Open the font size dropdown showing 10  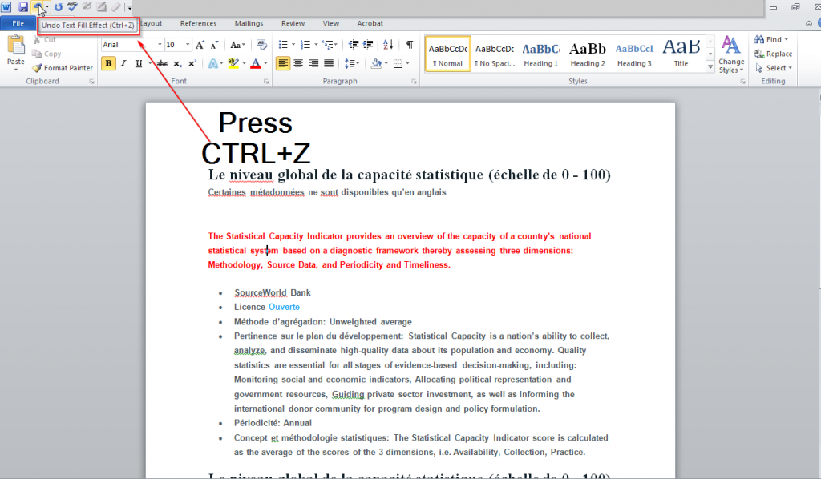tap(188, 45)
